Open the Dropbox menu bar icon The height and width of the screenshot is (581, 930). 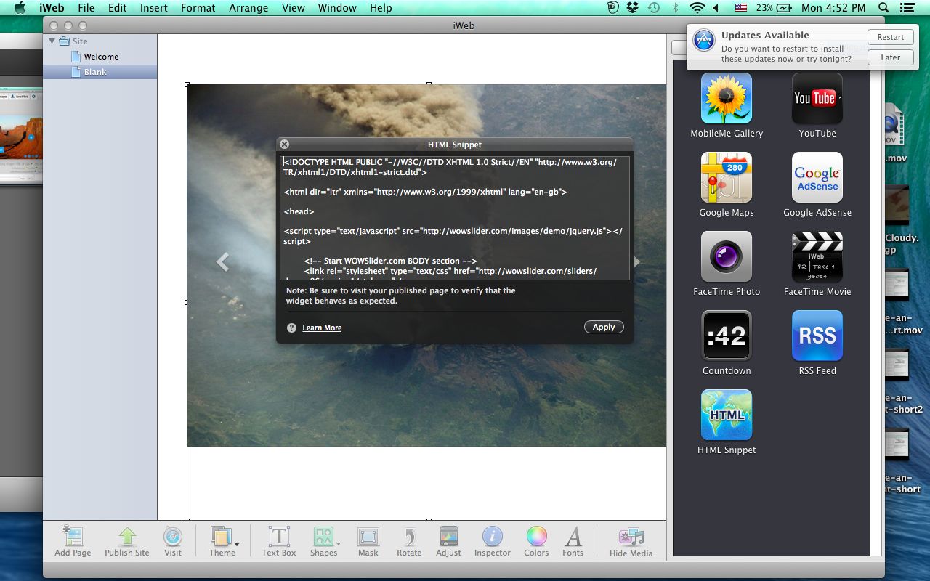[x=633, y=8]
